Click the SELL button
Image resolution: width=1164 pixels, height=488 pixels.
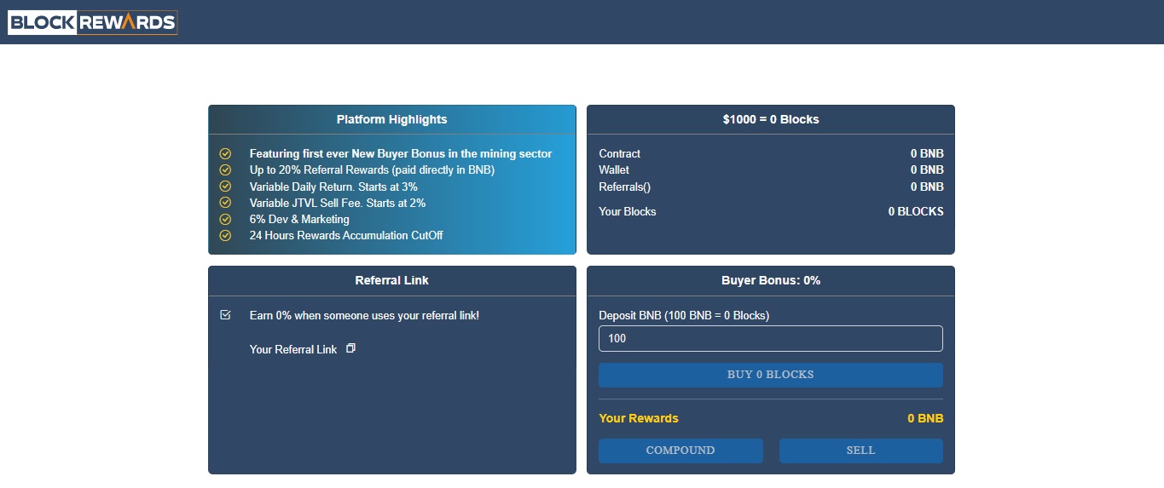point(861,451)
